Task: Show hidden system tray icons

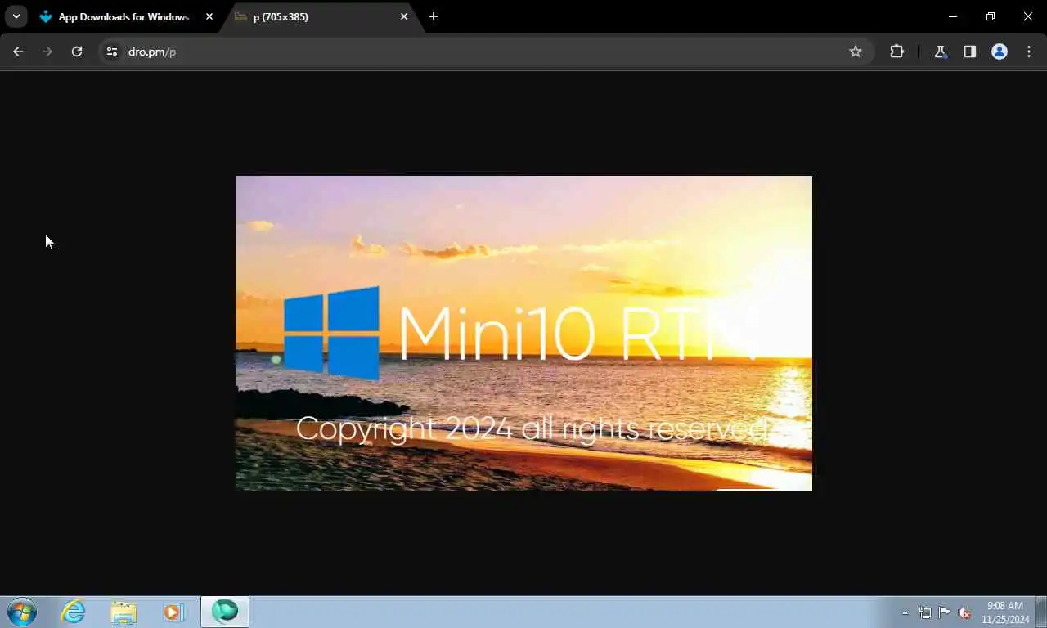Action: pos(905,612)
